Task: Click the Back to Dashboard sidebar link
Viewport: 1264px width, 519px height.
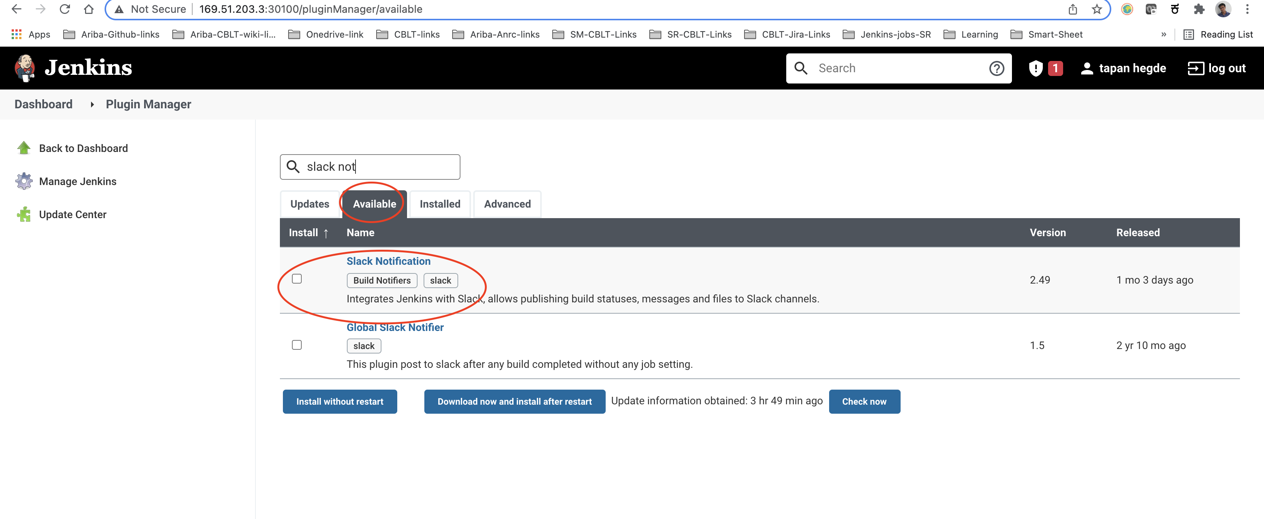Action: coord(84,148)
